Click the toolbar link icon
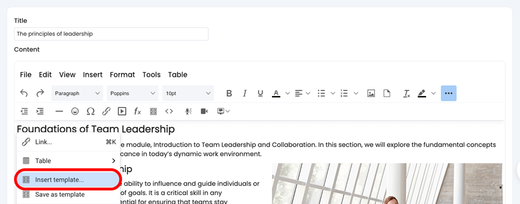520x204 pixels. click(x=106, y=111)
